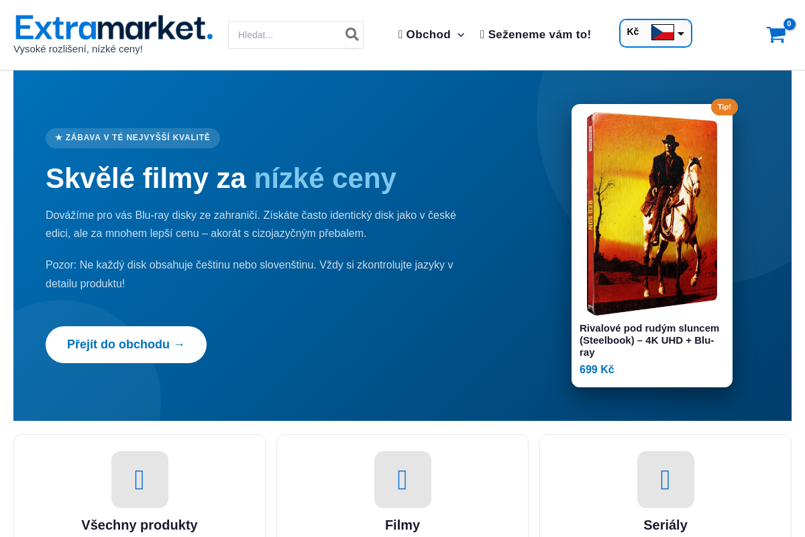Open the Filmy category link
The image size is (805, 537).
[x=402, y=525]
